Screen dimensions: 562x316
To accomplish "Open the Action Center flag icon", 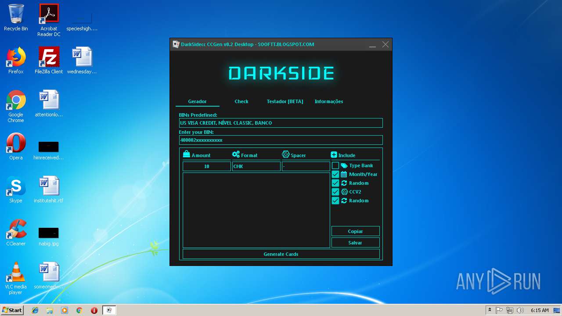I will (x=499, y=310).
